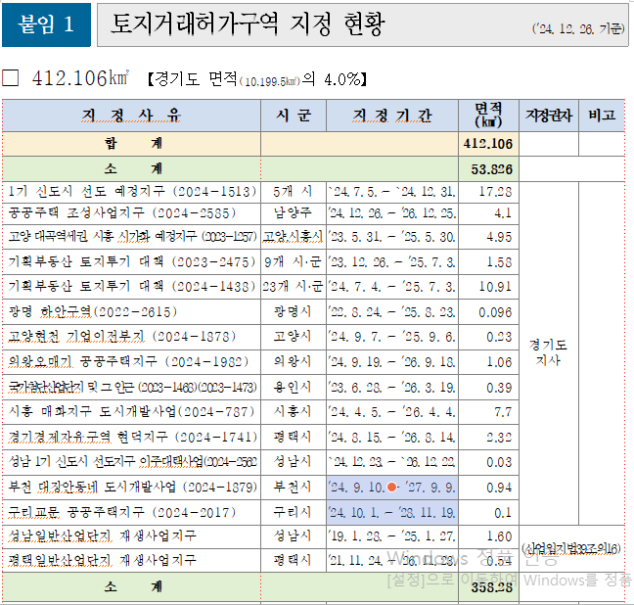The height and width of the screenshot is (605, 634).
Task: Click '고양 대곡역세권 시흥 시가화 예정지구' cell
Action: 131,237
